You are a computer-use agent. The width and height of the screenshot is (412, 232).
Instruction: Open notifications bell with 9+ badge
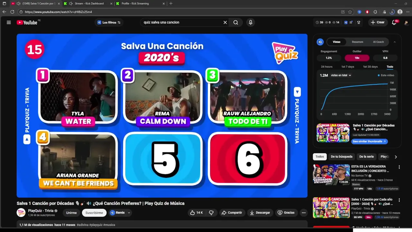point(394,23)
